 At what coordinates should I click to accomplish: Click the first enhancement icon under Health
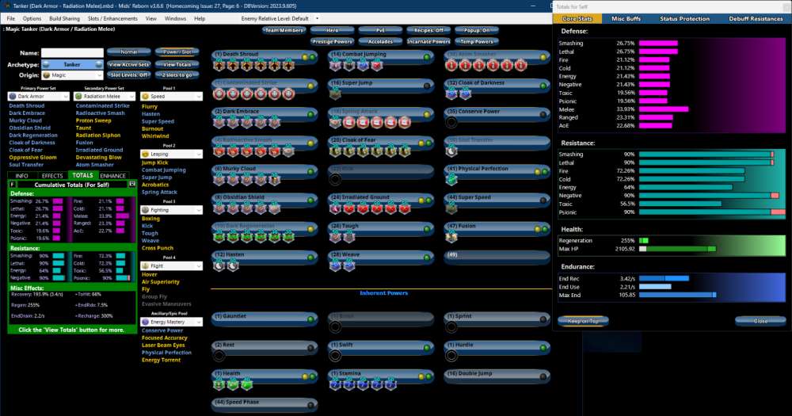tap(219, 384)
